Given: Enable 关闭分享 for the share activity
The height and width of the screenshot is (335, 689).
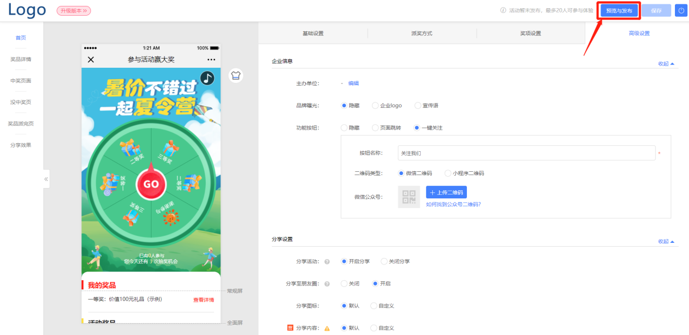Looking at the screenshot, I should tap(383, 261).
